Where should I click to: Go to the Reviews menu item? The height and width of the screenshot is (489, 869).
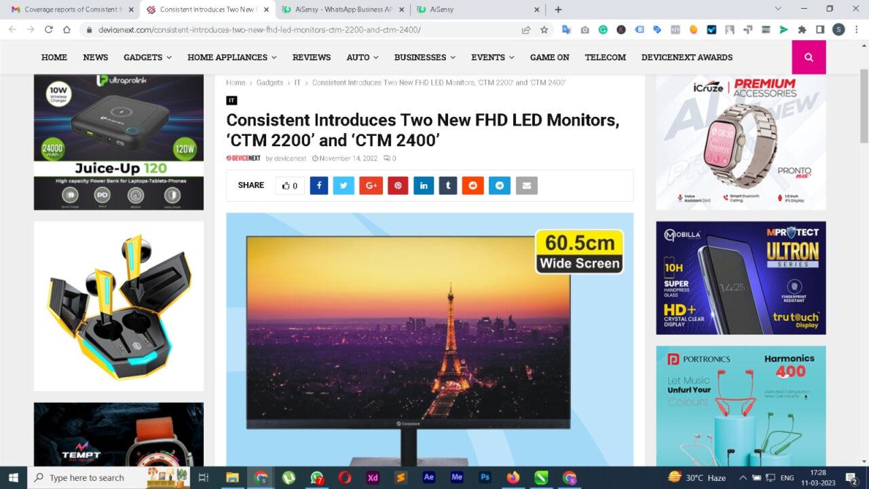tap(312, 57)
